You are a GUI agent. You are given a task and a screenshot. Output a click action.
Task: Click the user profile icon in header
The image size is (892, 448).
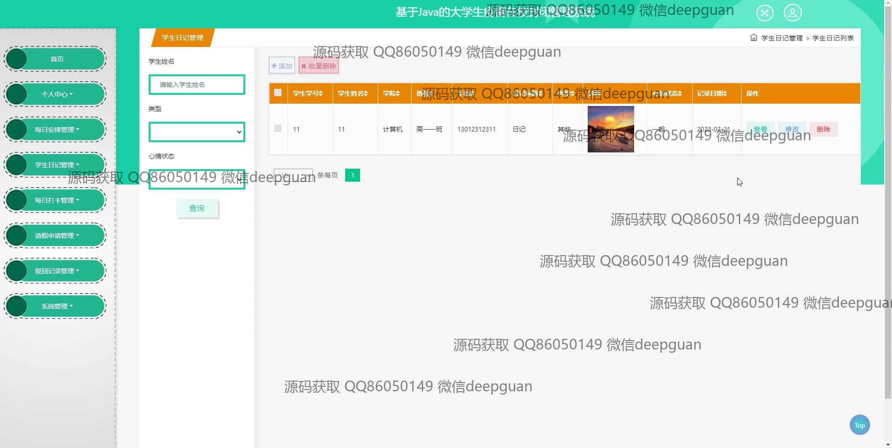pos(793,13)
